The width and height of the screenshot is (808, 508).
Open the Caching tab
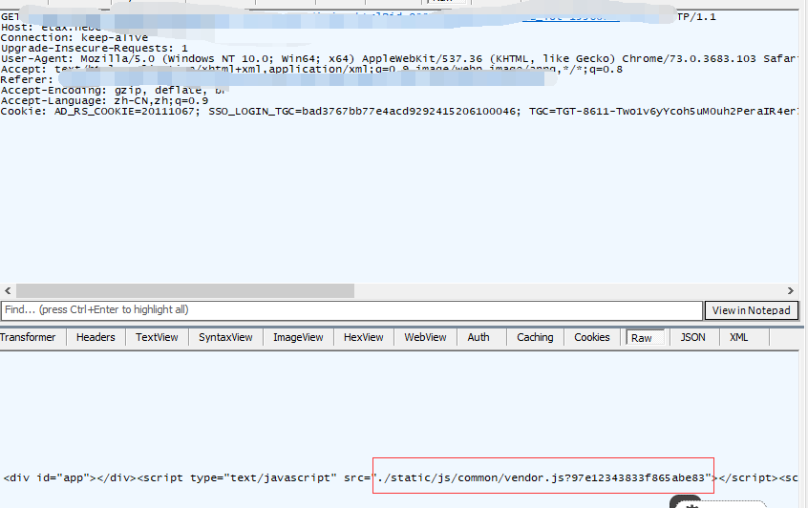[535, 337]
